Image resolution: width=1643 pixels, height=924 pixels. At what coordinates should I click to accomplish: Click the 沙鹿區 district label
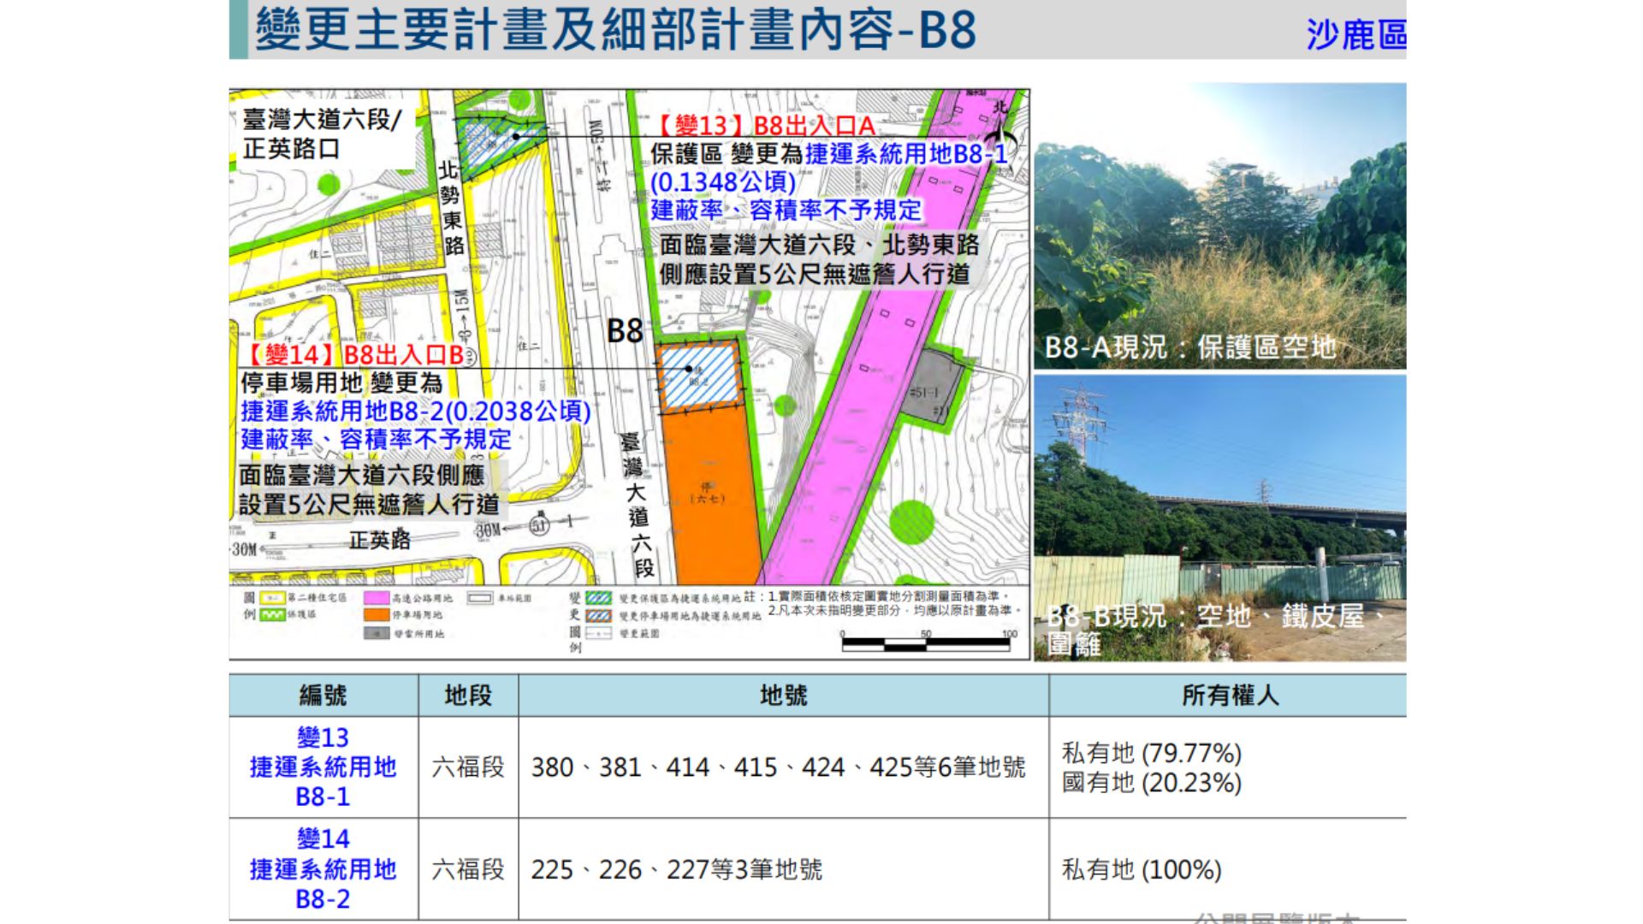pyautogui.click(x=1356, y=35)
